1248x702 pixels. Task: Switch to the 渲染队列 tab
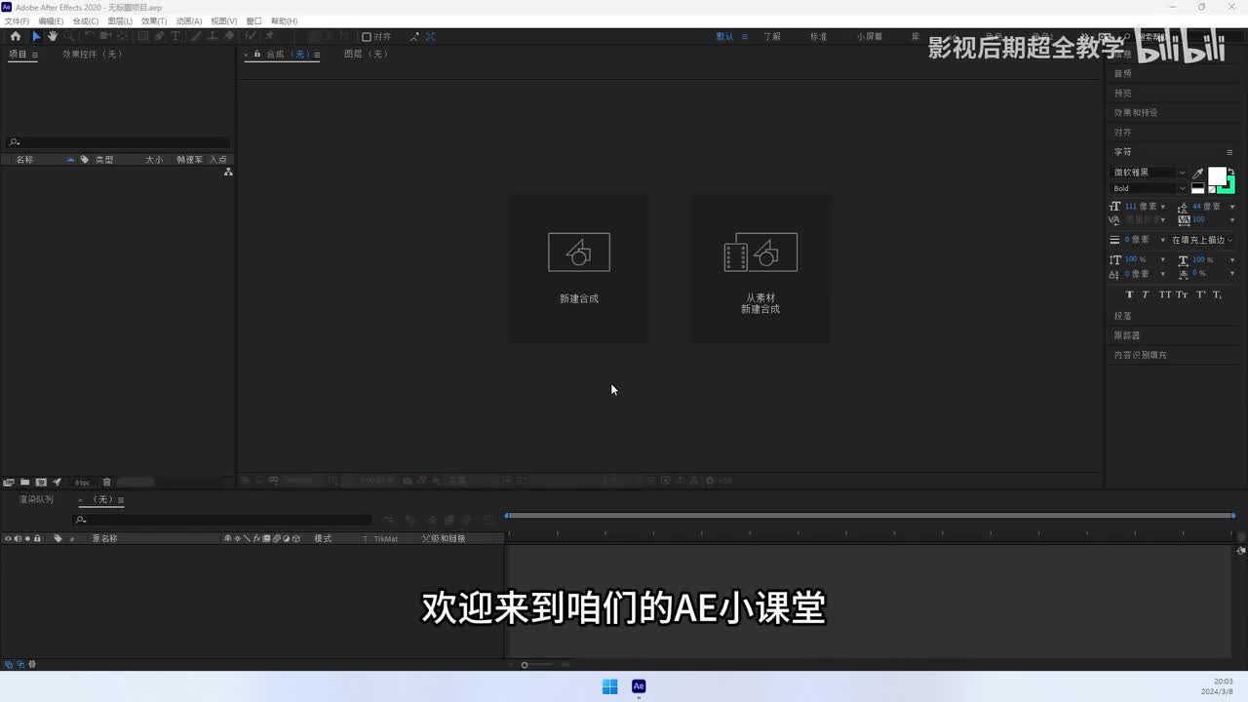[x=36, y=499]
